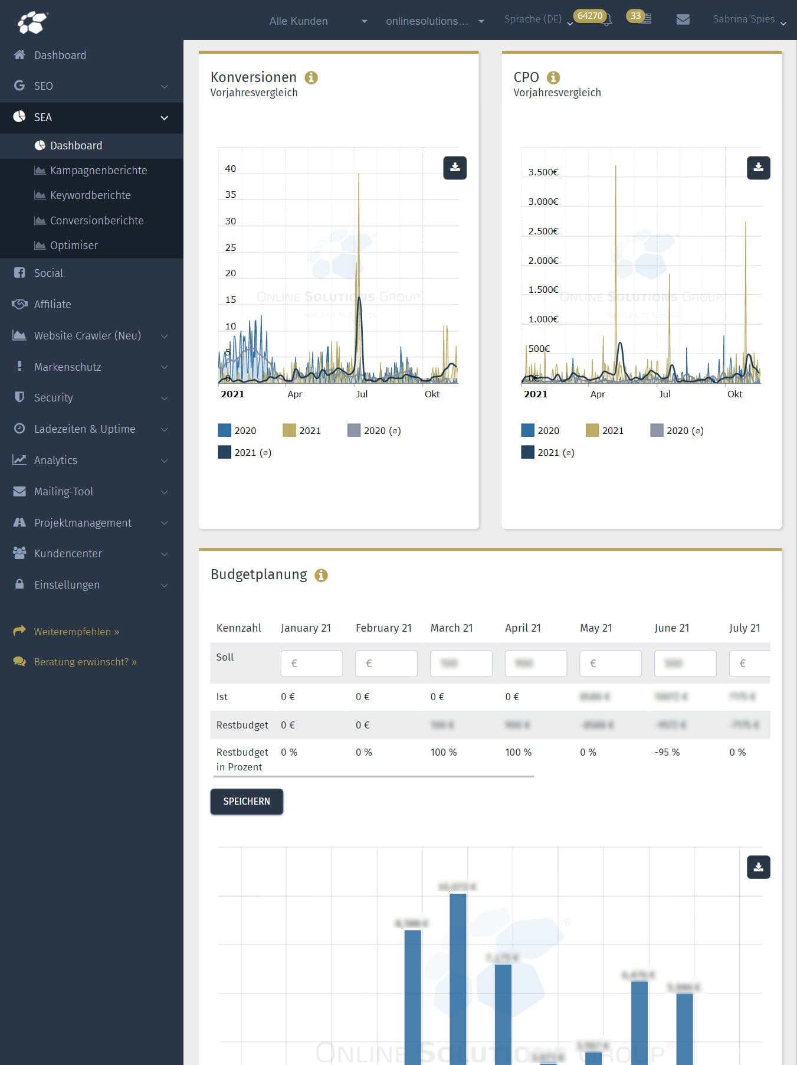
Task: Collapse the SEA menu chevron
Action: 165,117
